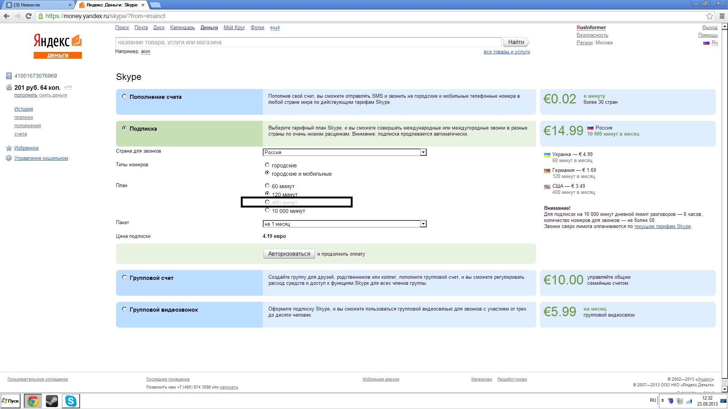This screenshot has width=728, height=409.
Task: Choose the 10 000 минут plan
Action: click(267, 210)
